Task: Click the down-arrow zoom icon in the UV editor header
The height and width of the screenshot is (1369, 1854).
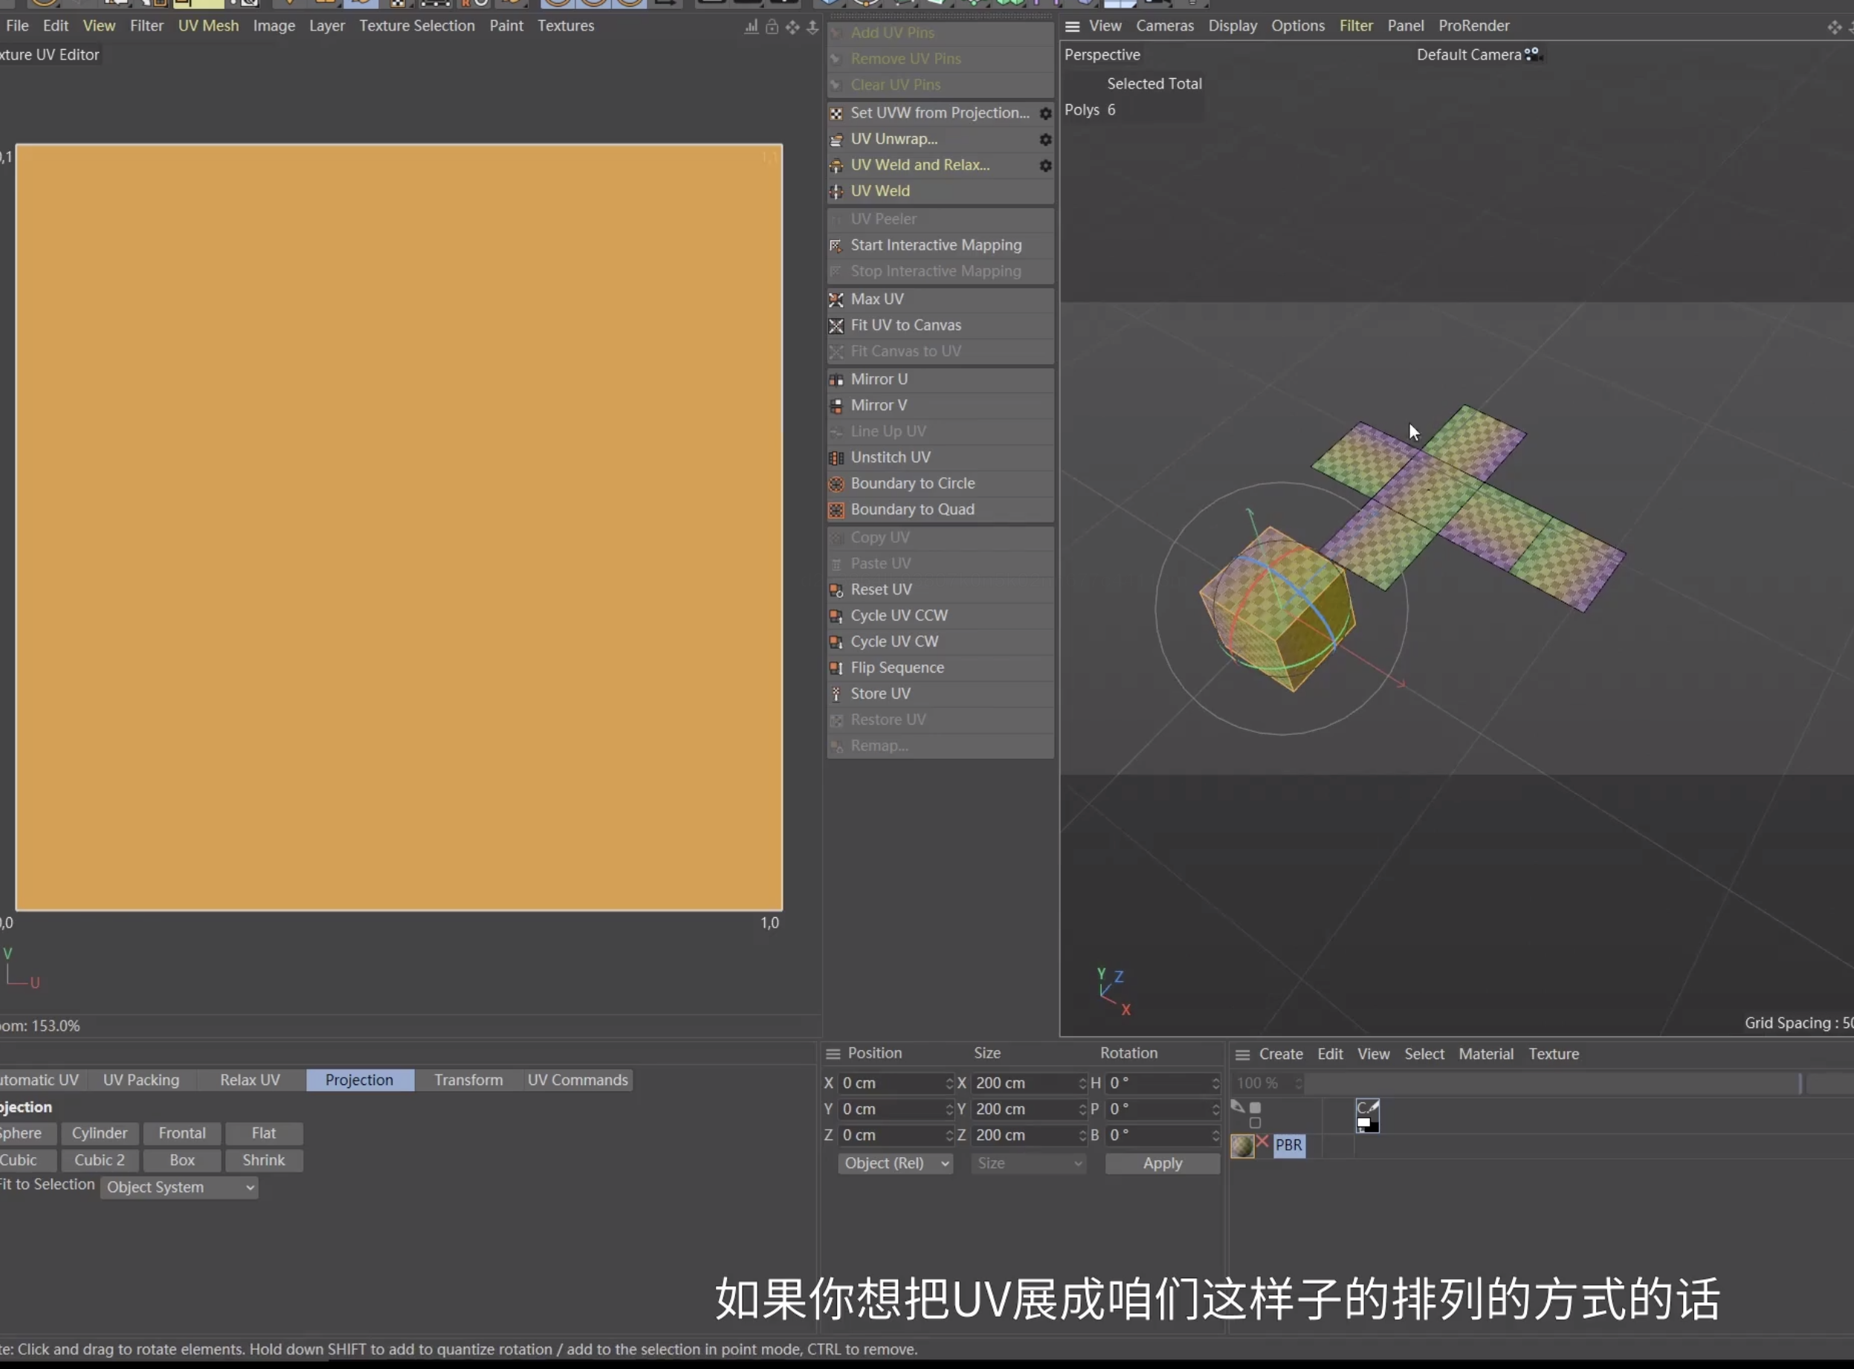Action: click(813, 27)
